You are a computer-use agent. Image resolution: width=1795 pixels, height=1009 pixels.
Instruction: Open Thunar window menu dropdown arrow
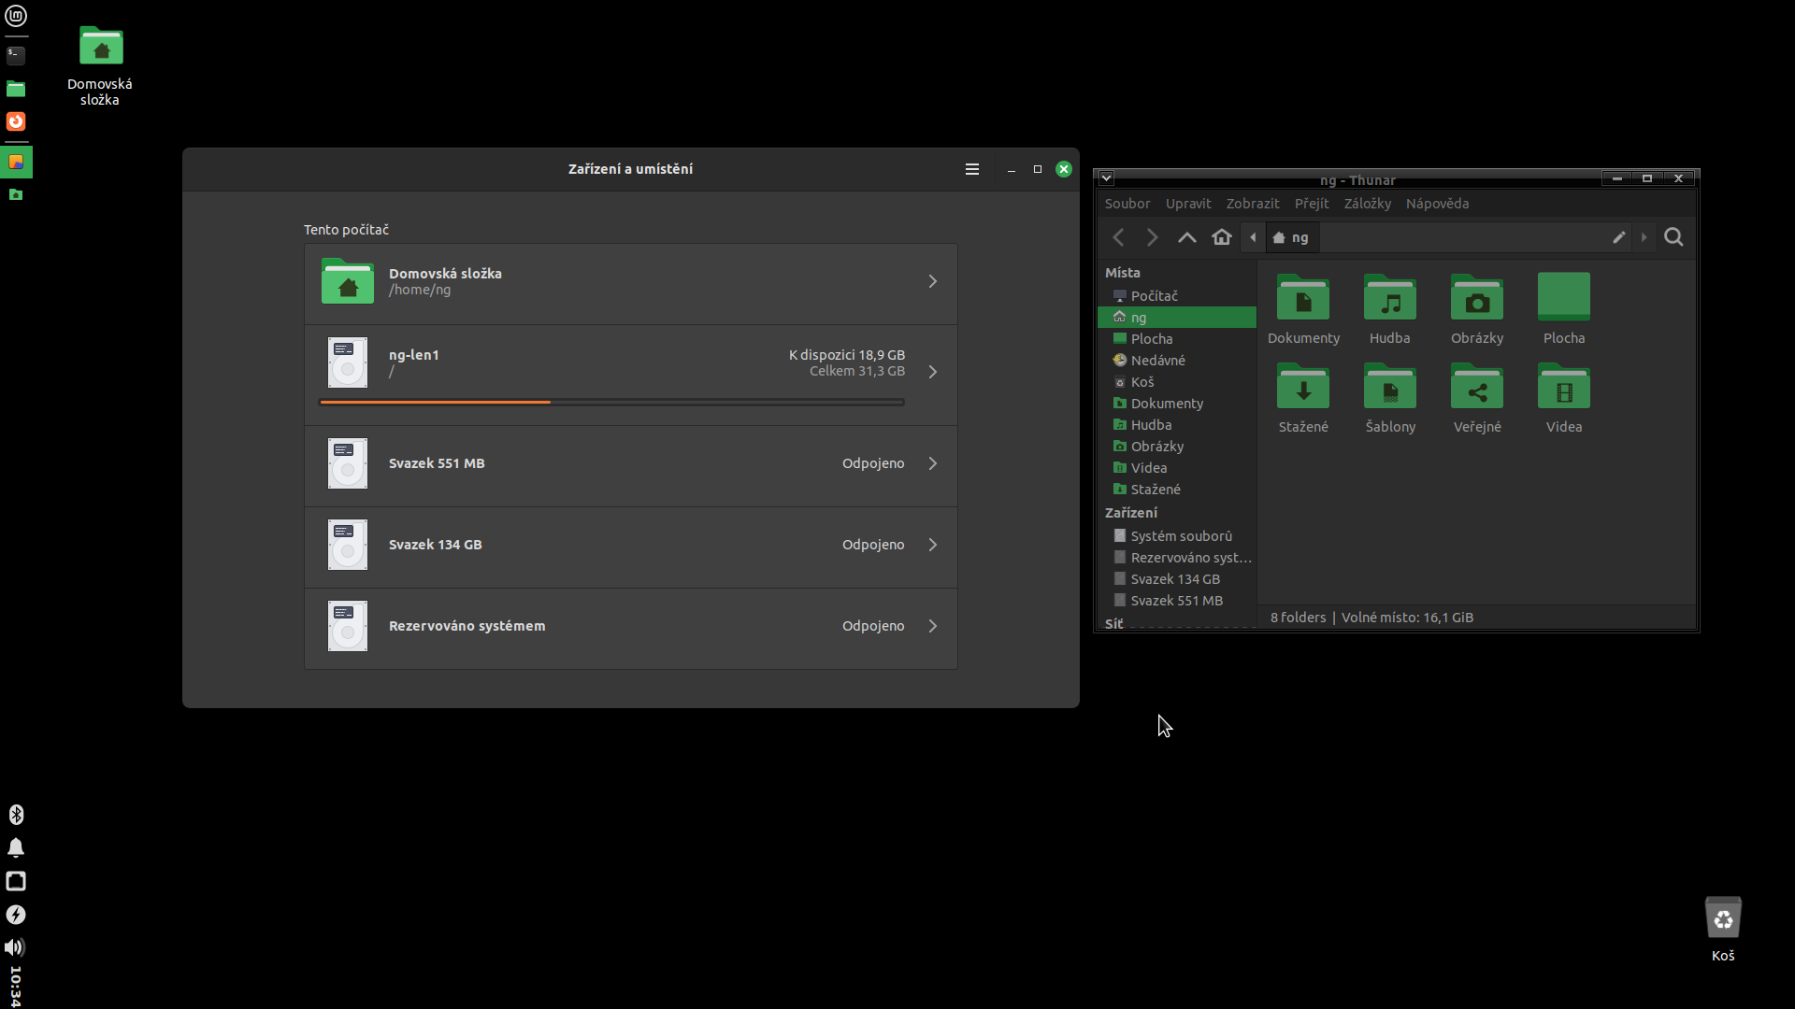pos(1106,178)
